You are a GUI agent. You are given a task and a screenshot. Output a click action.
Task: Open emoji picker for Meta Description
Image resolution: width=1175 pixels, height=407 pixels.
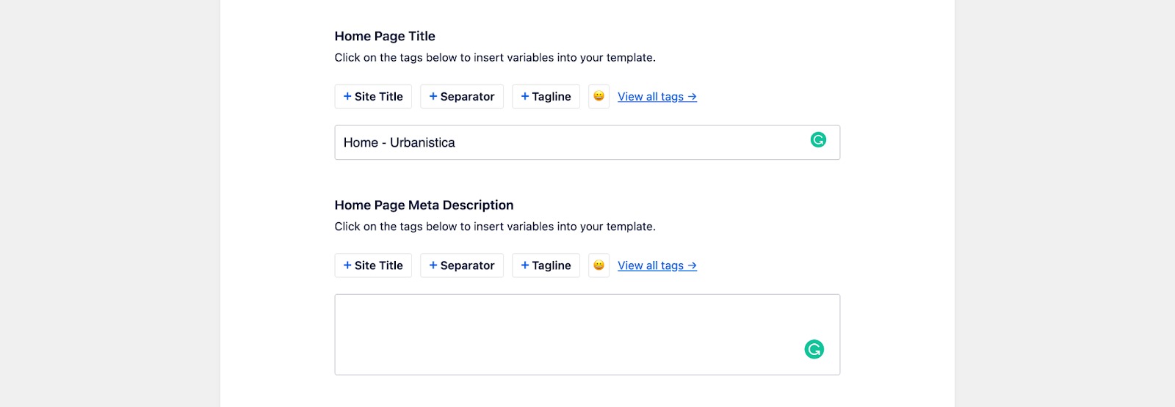tap(599, 265)
